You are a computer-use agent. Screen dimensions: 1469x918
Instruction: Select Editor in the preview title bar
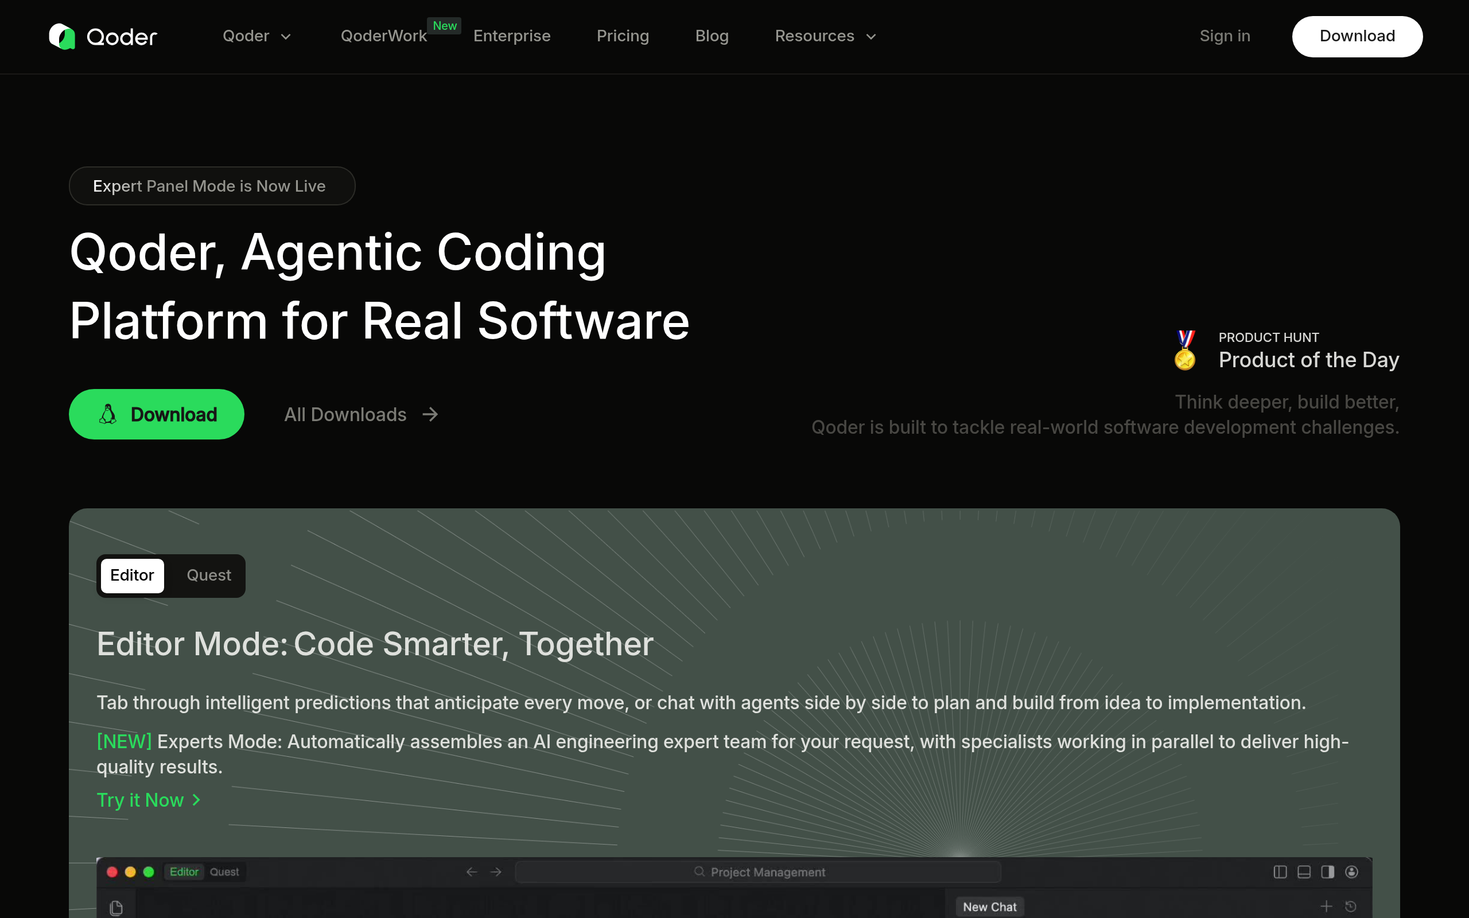[x=184, y=872]
